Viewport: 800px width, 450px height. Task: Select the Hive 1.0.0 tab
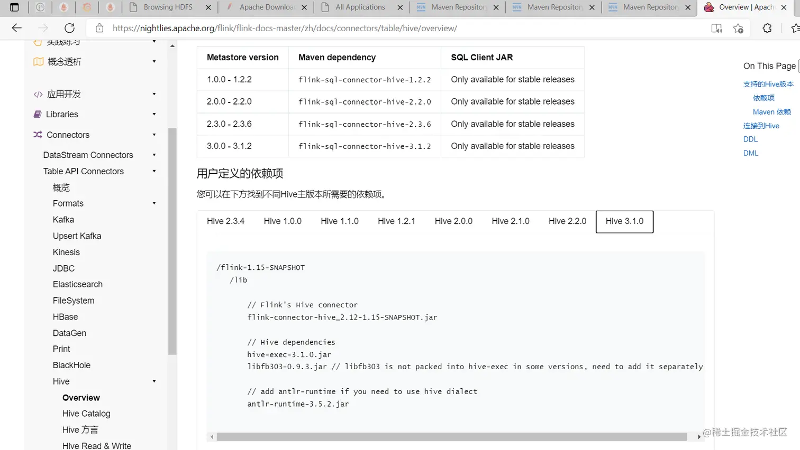click(x=283, y=221)
